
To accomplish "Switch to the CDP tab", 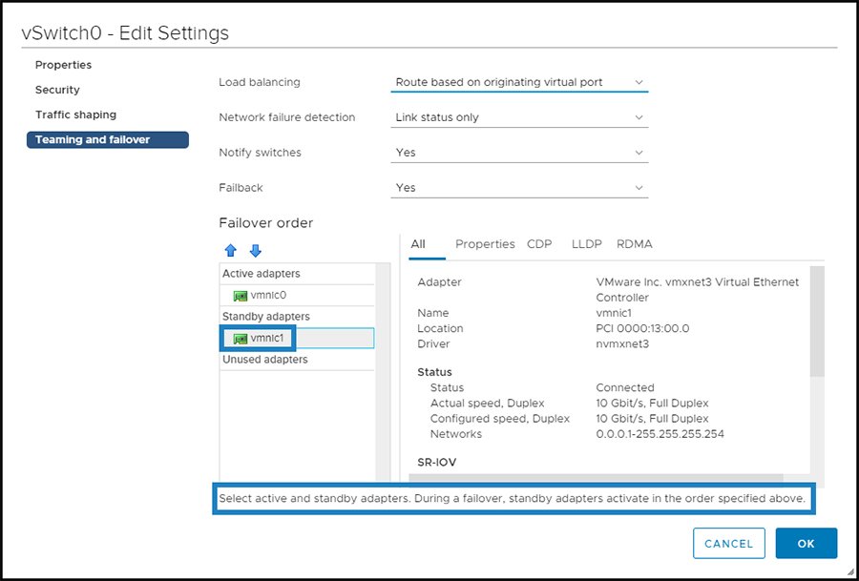I will tap(539, 244).
